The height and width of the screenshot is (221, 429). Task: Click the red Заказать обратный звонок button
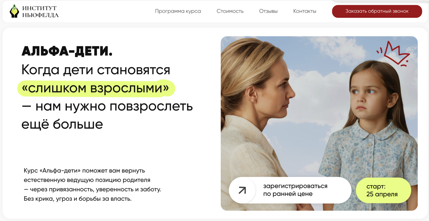click(x=377, y=11)
